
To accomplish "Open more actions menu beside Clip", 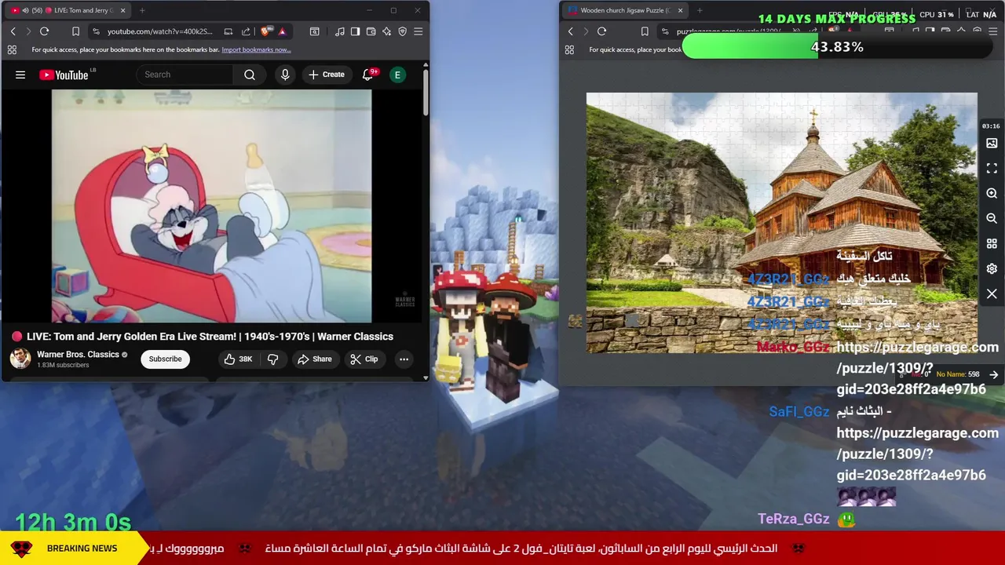I will 404,359.
